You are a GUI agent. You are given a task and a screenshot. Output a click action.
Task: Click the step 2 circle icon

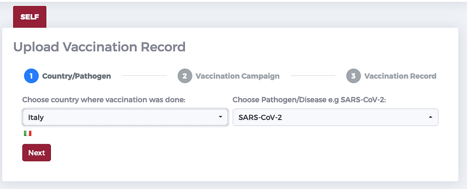pyautogui.click(x=184, y=76)
